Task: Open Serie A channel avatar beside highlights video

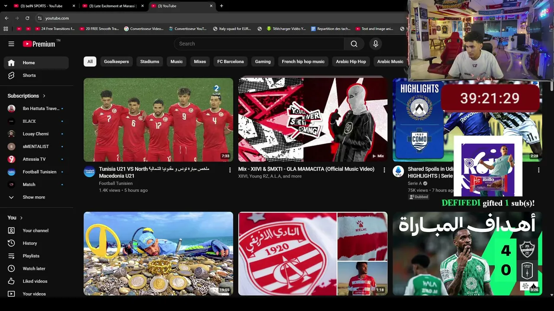Action: [x=398, y=171]
